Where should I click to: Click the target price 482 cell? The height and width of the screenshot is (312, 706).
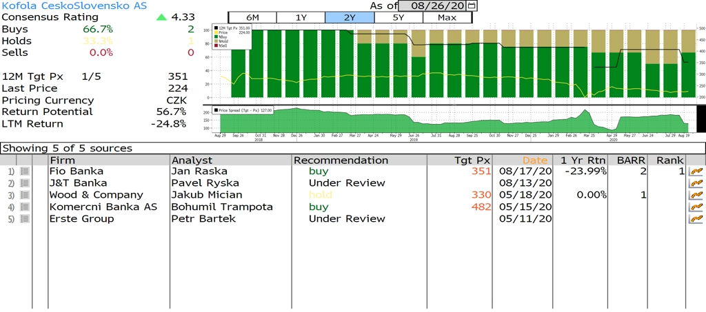481,207
